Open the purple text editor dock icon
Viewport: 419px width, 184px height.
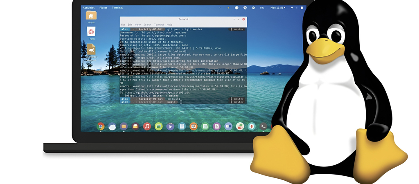(217, 126)
